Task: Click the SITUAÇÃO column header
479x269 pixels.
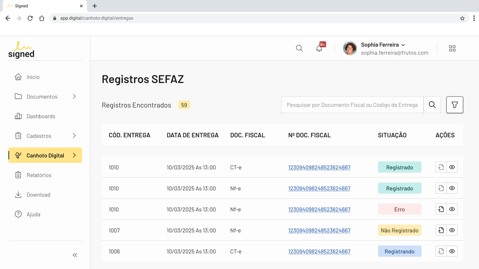Action: pos(392,135)
